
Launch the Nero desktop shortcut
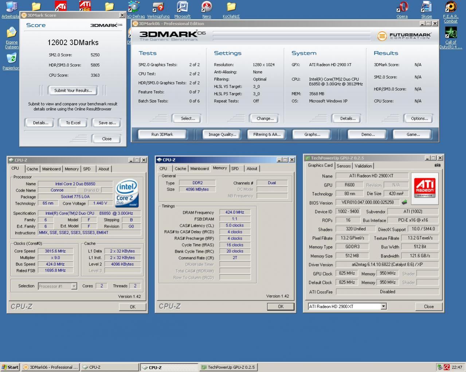coord(207,7)
